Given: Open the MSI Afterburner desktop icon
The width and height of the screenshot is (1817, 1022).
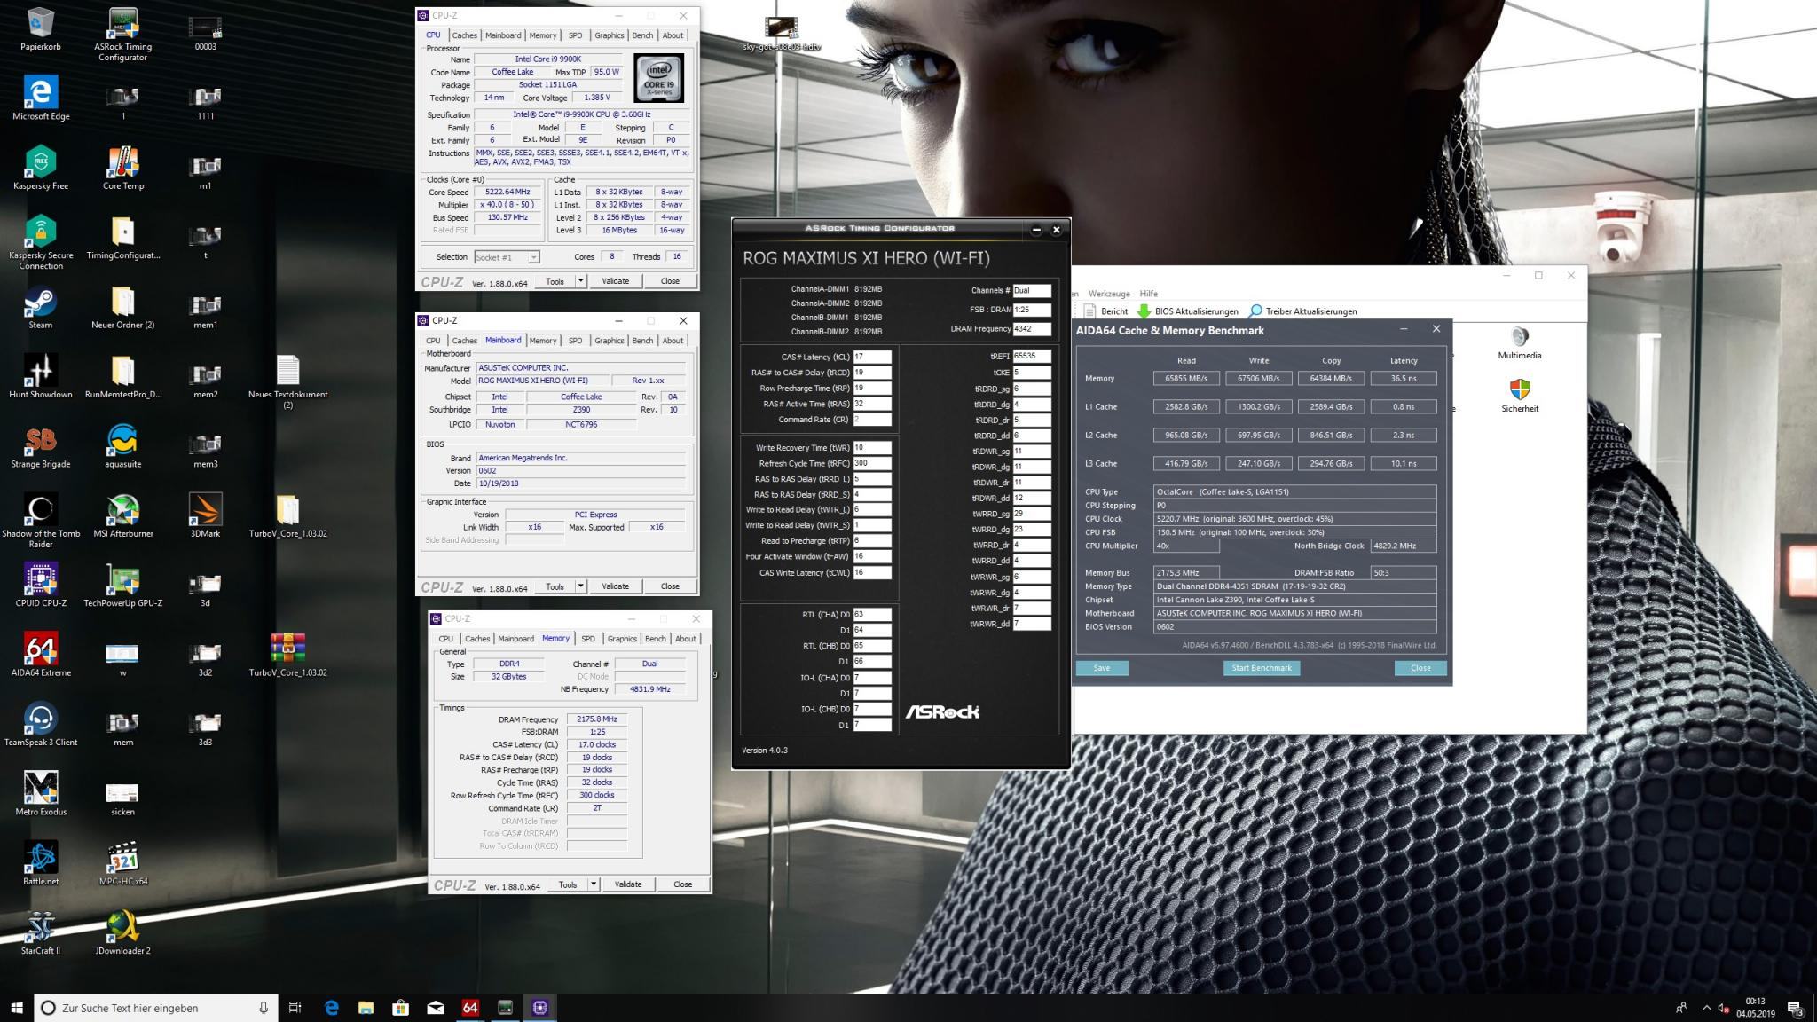Looking at the screenshot, I should (x=123, y=510).
